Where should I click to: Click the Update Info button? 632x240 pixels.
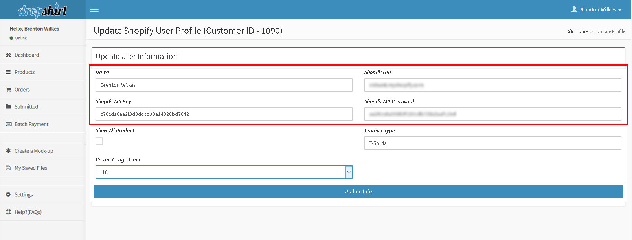[x=358, y=191]
